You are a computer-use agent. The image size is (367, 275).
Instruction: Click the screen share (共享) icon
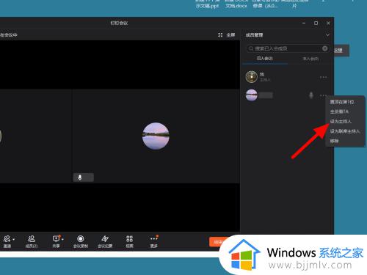pyautogui.click(x=56, y=238)
